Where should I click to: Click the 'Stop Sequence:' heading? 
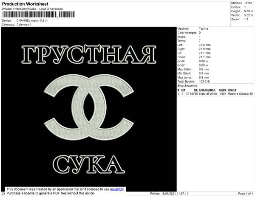(x=188, y=86)
